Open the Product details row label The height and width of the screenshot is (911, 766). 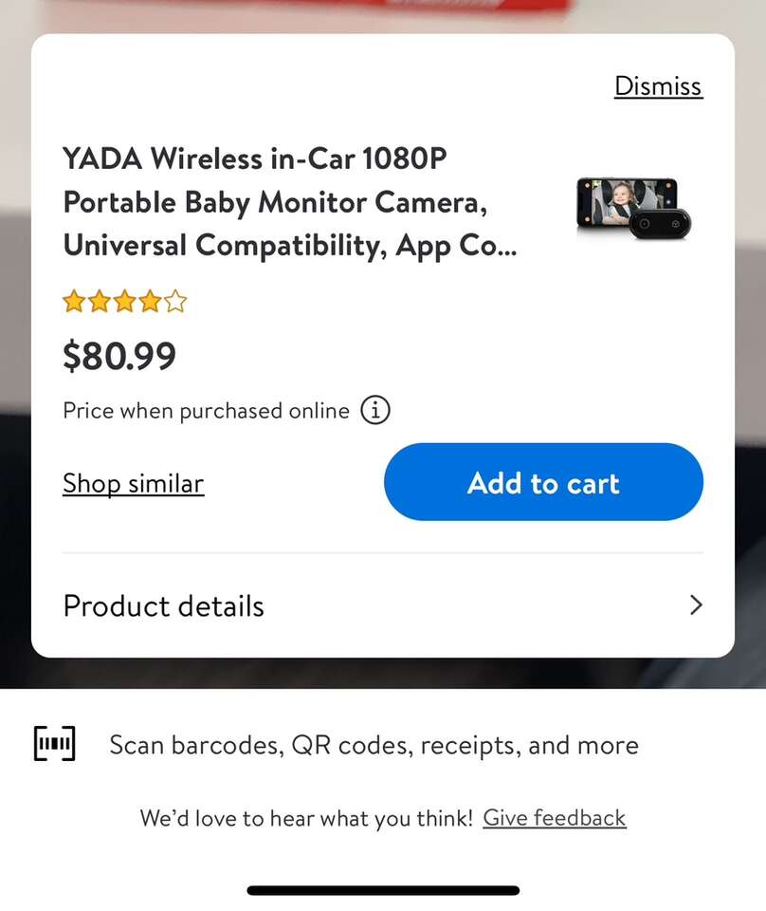(164, 606)
